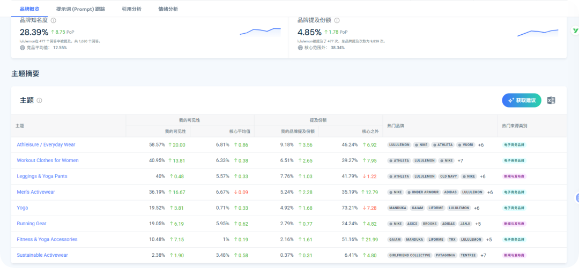Expand +6 brands in Leggings & Yoga Pants row
Viewport: 579px width, 268px height.
pos(482,177)
